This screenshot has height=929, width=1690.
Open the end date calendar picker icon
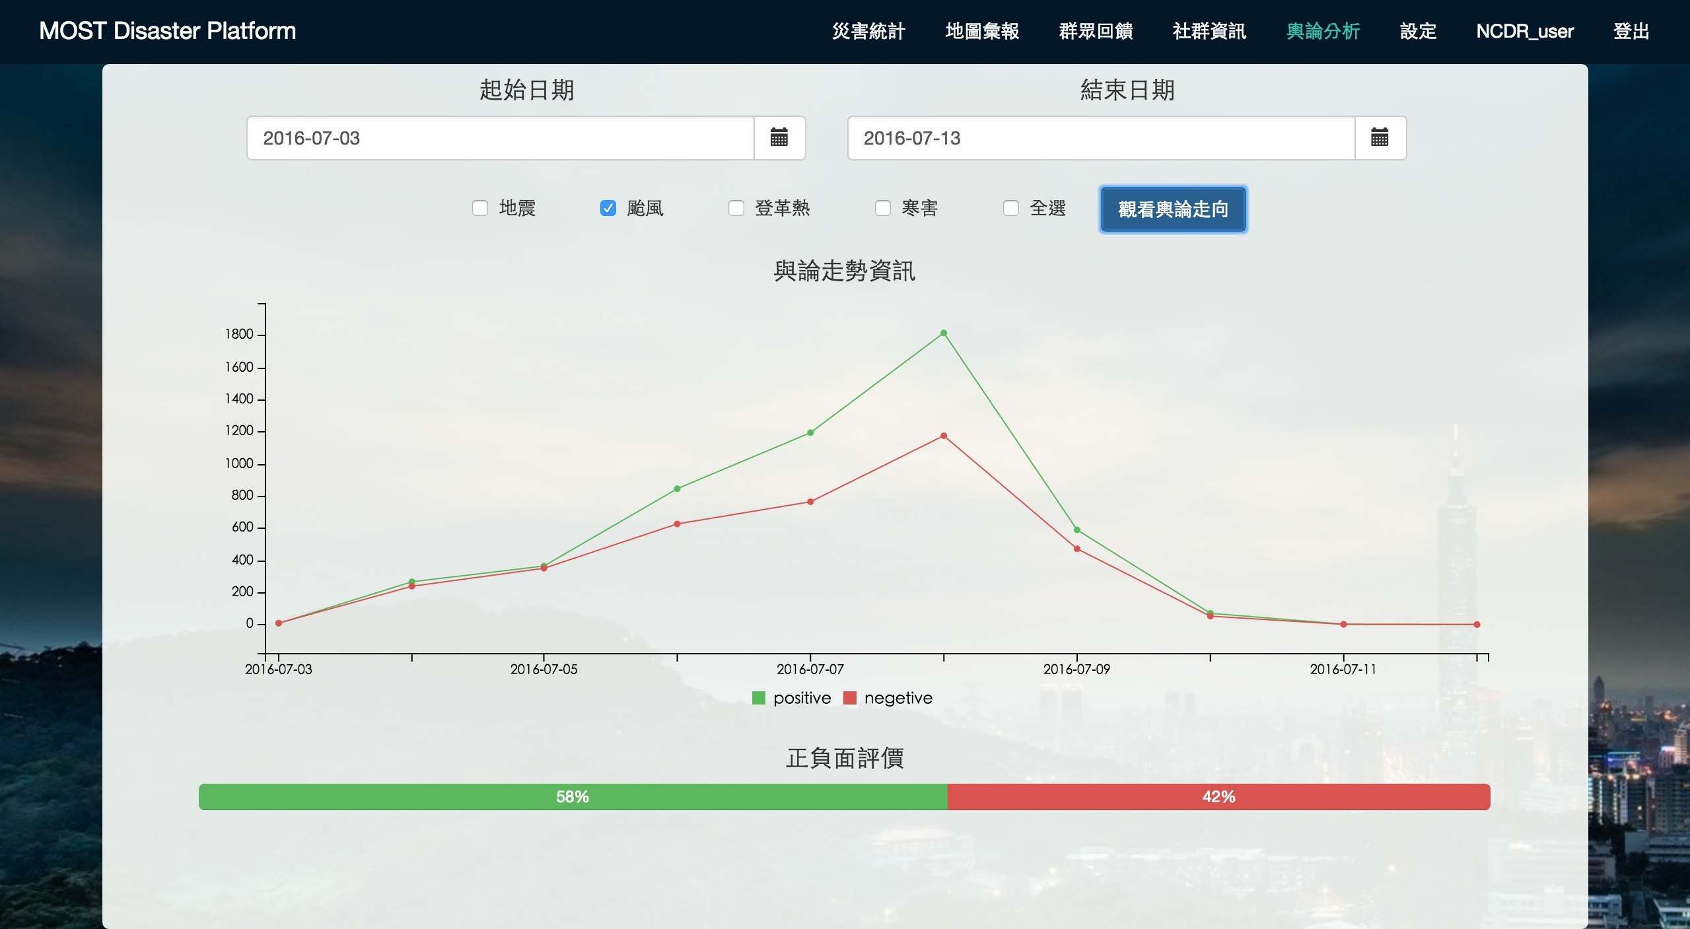click(x=1380, y=138)
